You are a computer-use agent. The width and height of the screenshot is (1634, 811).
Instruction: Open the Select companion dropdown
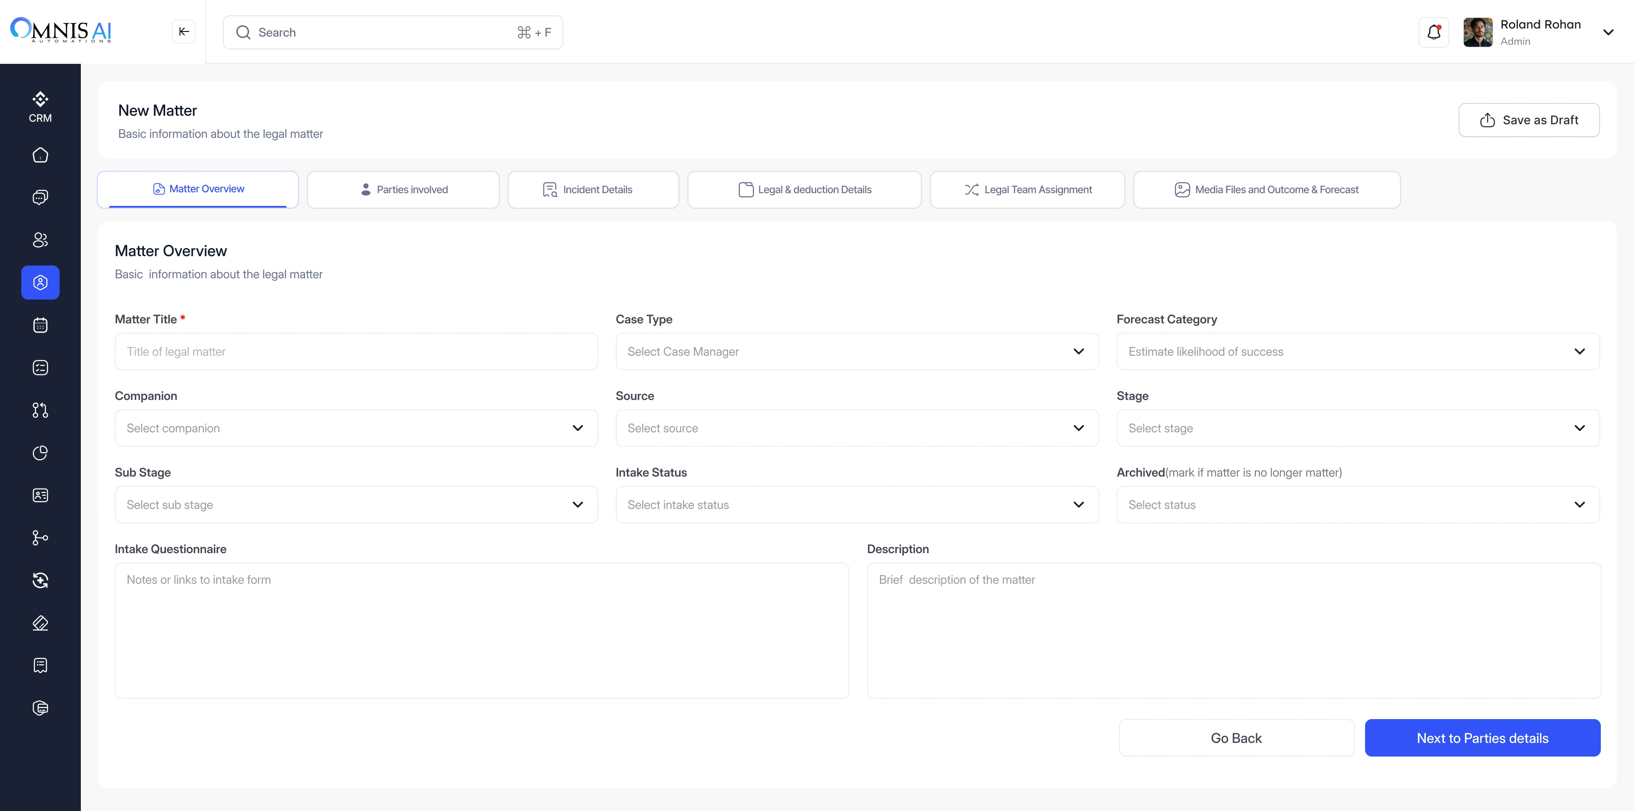pos(357,428)
